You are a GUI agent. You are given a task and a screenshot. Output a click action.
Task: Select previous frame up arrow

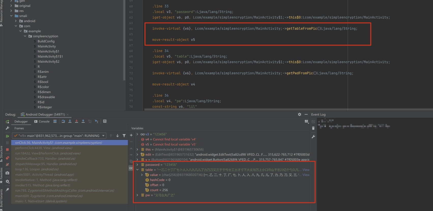pyautogui.click(x=111, y=136)
